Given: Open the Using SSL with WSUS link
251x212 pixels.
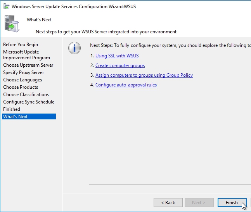Looking at the screenshot, I should click(117, 56).
